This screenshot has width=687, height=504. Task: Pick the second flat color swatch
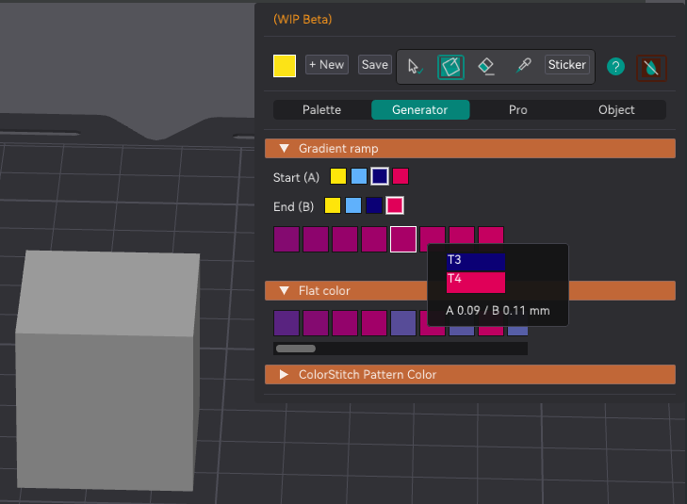click(x=316, y=323)
